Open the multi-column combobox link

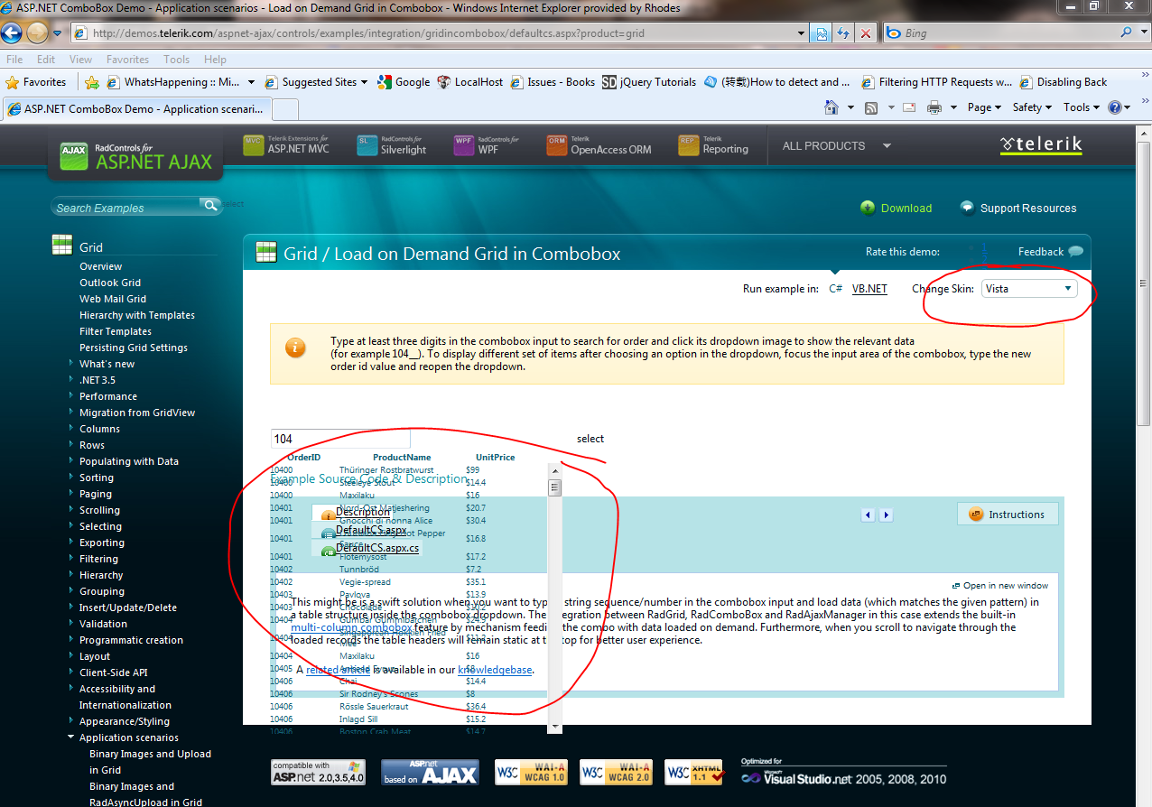click(x=351, y=627)
